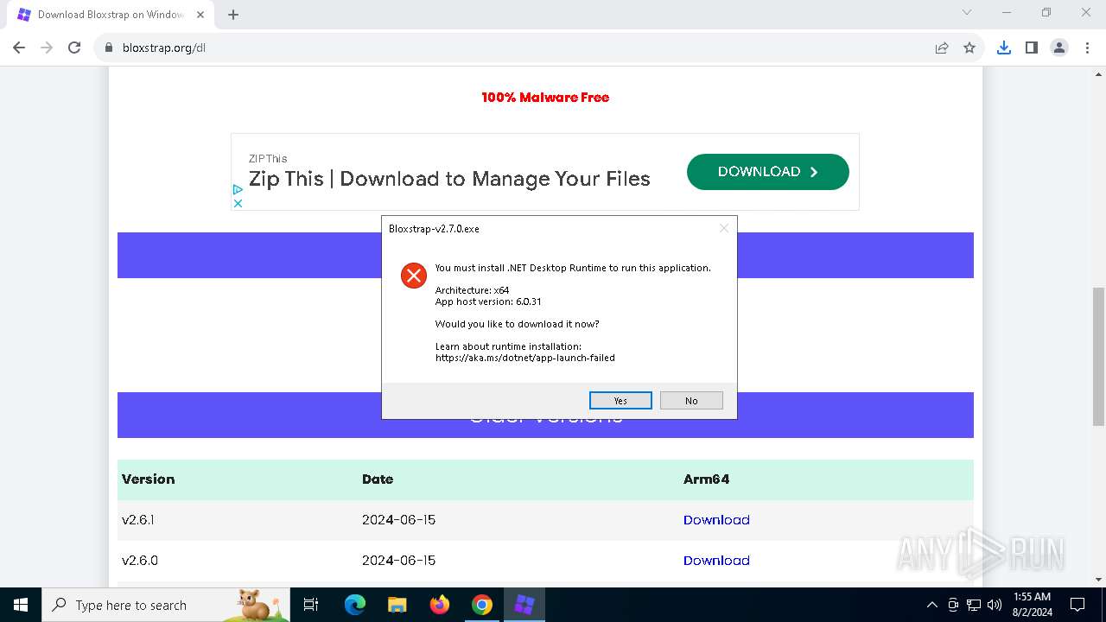Select the Download Bloxstrap tab
This screenshot has width=1106, height=622.
click(110, 15)
